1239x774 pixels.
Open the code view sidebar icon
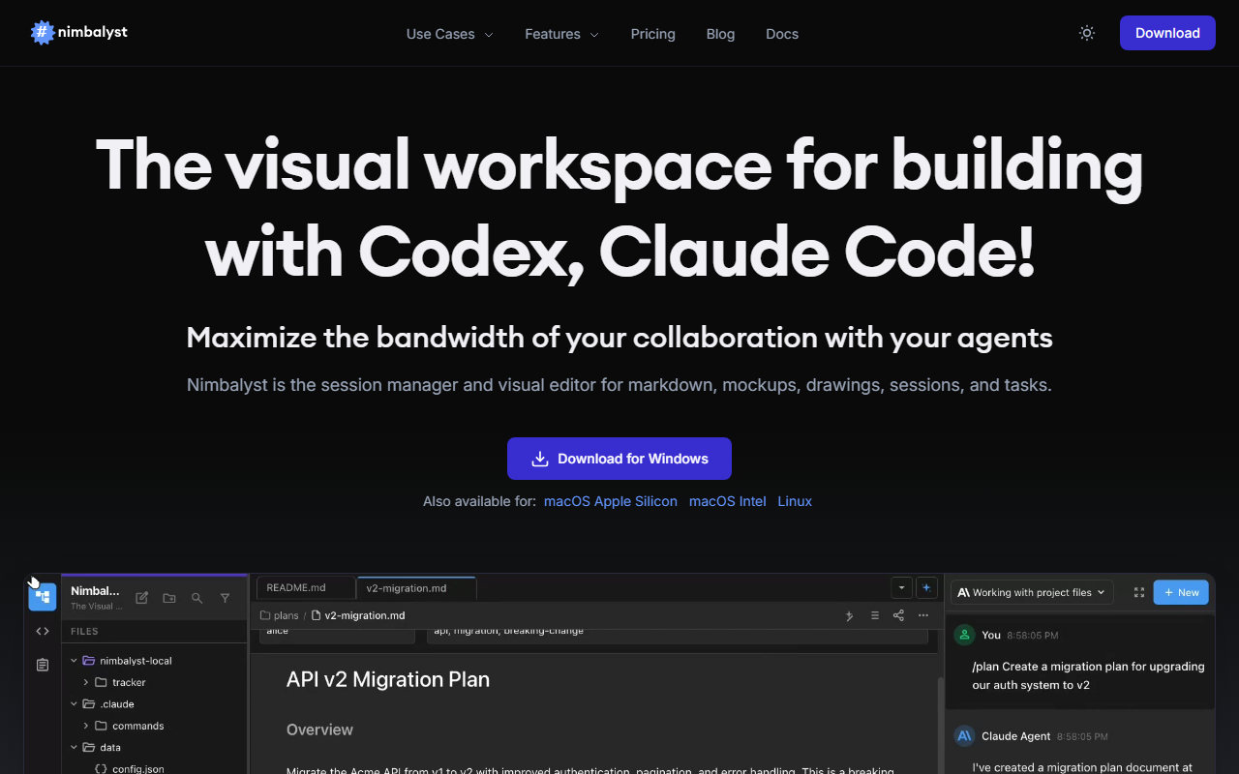pos(43,631)
